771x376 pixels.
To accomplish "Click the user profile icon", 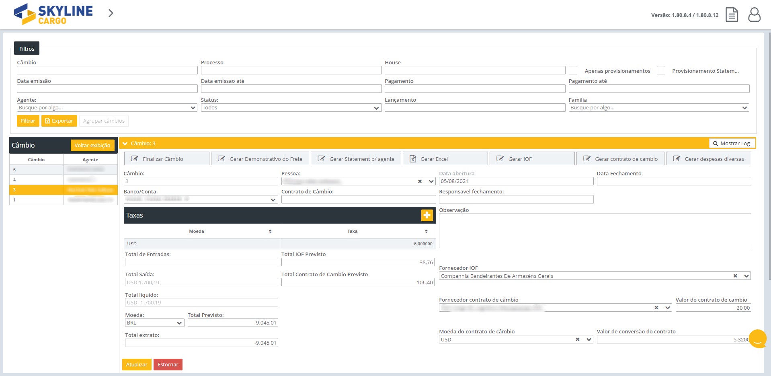I will pos(754,14).
